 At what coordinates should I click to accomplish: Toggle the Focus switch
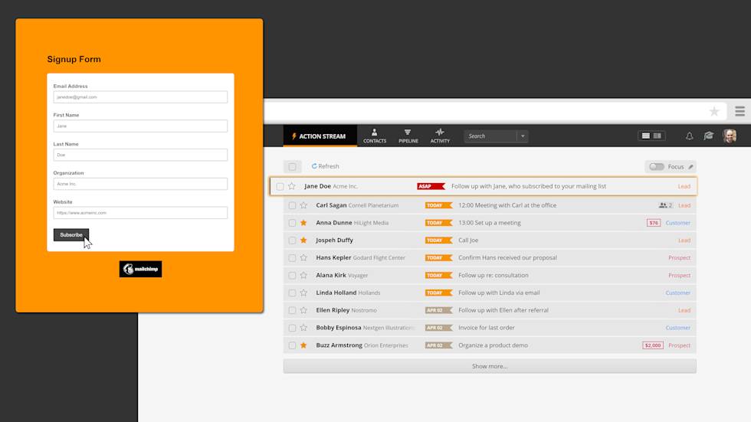pyautogui.click(x=656, y=166)
